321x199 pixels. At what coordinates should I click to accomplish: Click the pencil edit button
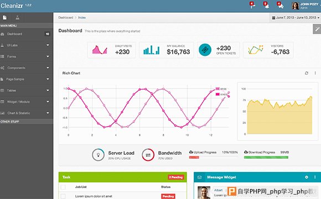pos(317,29)
